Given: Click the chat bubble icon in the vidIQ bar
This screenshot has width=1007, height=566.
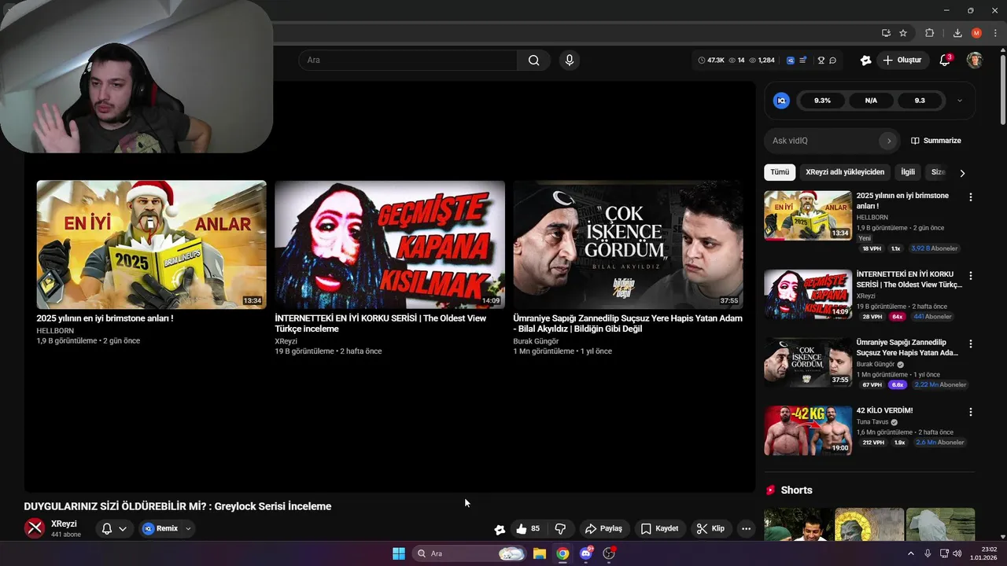Looking at the screenshot, I should pos(832,61).
